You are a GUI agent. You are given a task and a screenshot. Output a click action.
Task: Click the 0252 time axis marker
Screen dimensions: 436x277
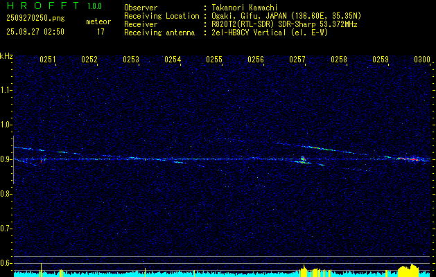coord(89,60)
